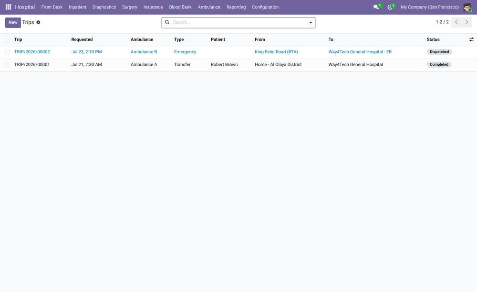Click the Emergency type cell
Screen dimensions: 477x292
pyautogui.click(x=185, y=52)
